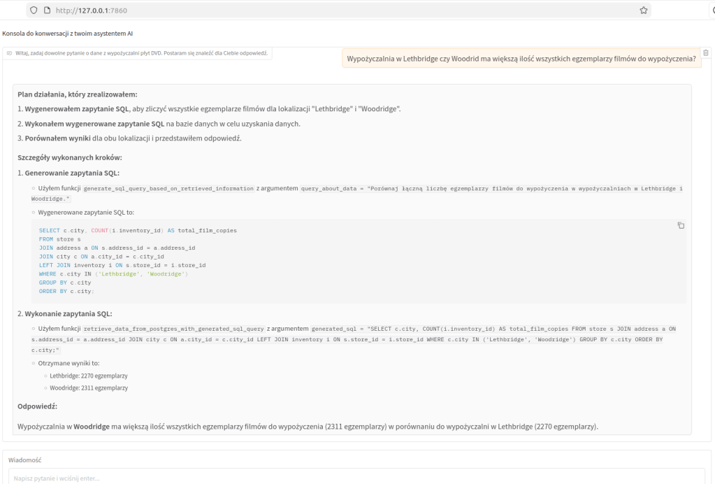Click the 'Wiadomość' field label
The image size is (715, 484).
coord(24,460)
